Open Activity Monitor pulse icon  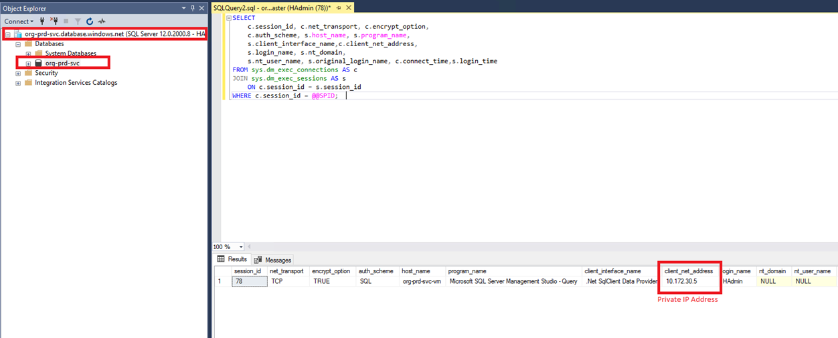click(x=102, y=21)
